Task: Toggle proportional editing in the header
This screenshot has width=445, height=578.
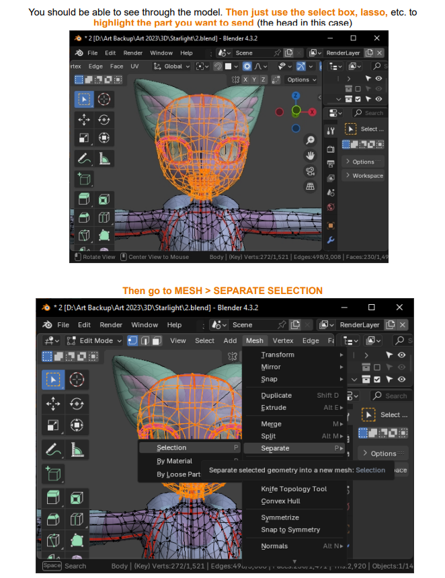Action: [247, 66]
